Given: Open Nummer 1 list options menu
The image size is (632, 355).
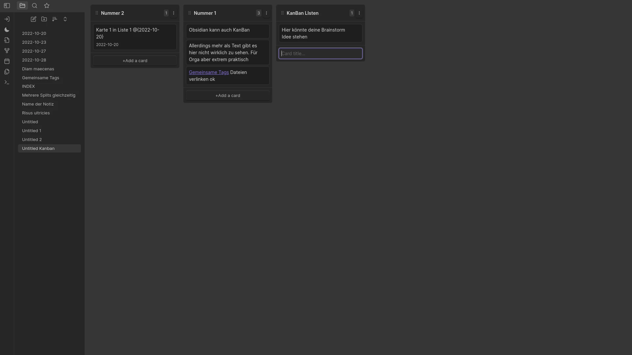Looking at the screenshot, I should point(267,13).
